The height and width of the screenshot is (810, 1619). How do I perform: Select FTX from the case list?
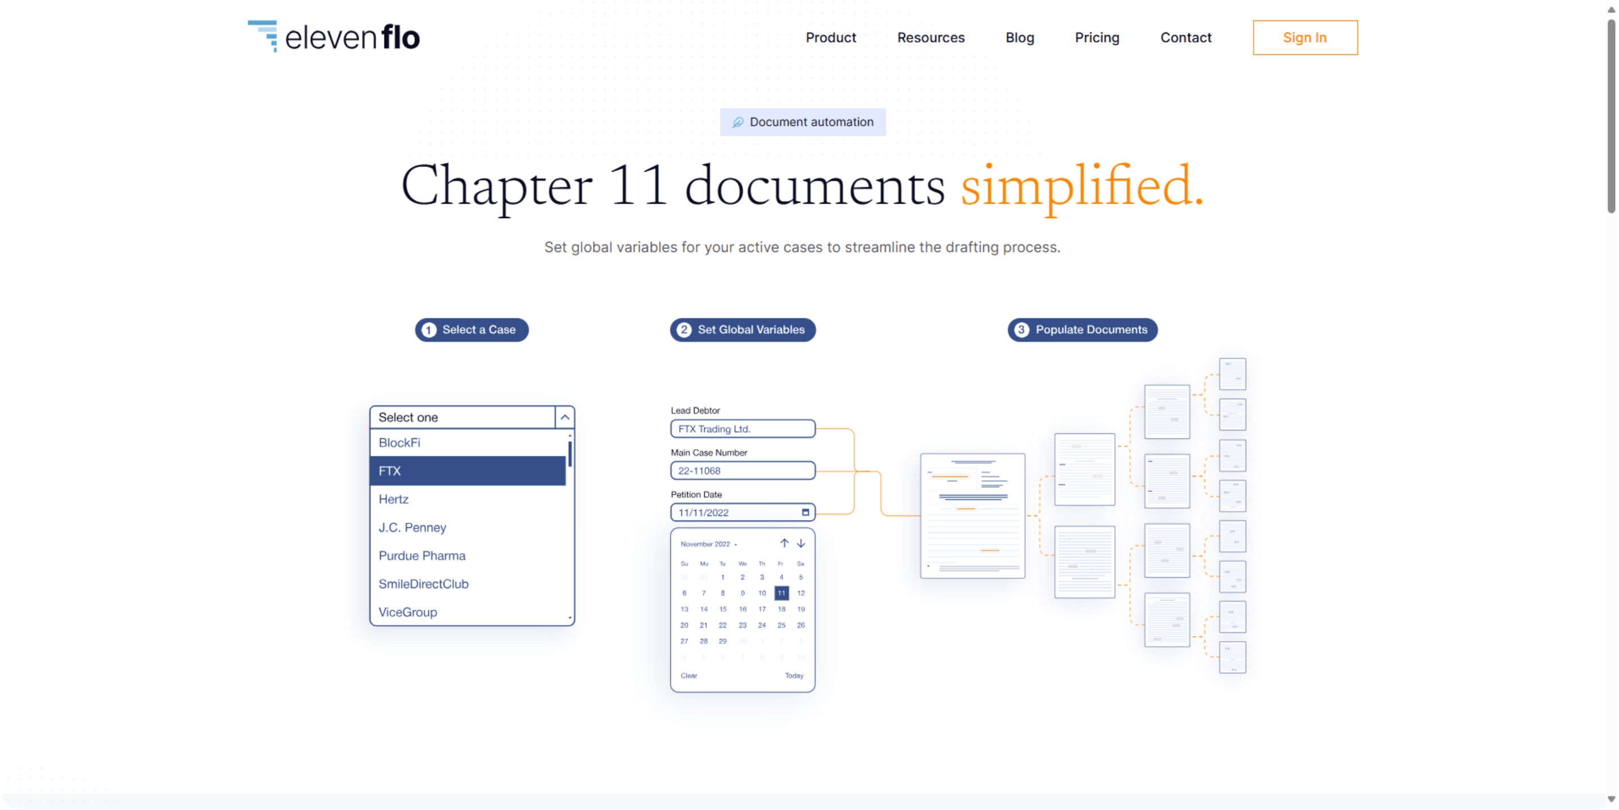coord(470,470)
